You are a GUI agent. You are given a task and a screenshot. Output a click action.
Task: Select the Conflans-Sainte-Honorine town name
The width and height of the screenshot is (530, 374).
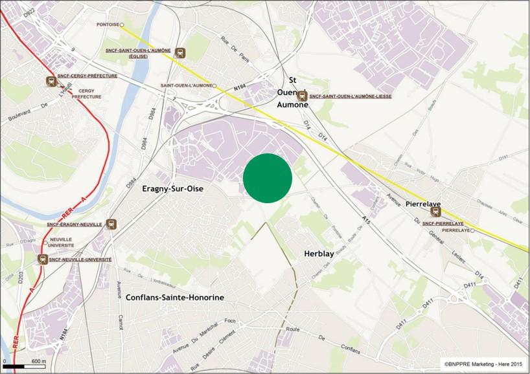click(x=176, y=297)
